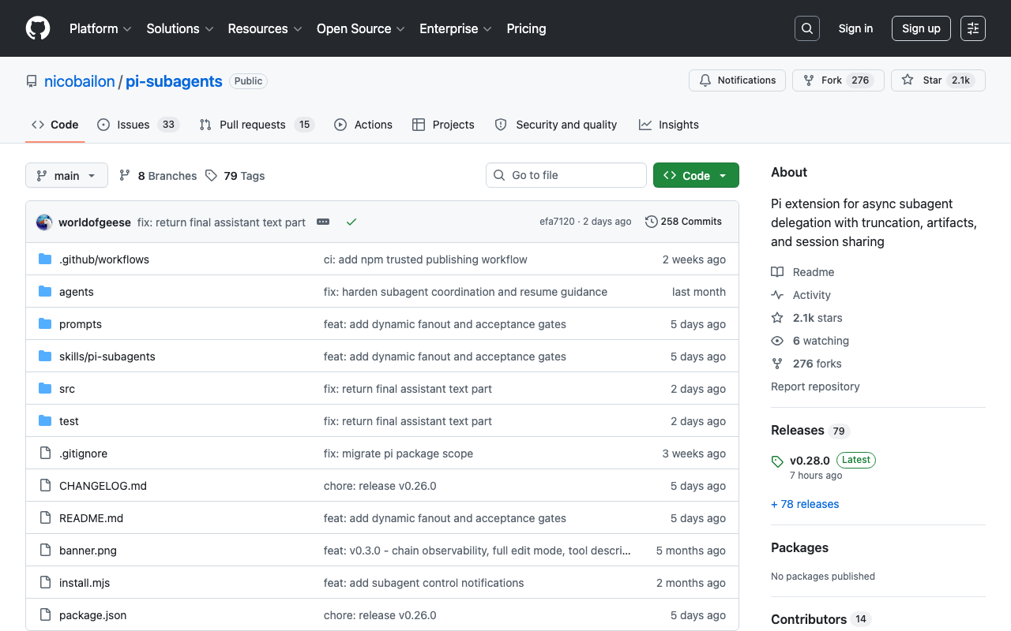
Task: Open Insights tab
Action: (x=669, y=125)
